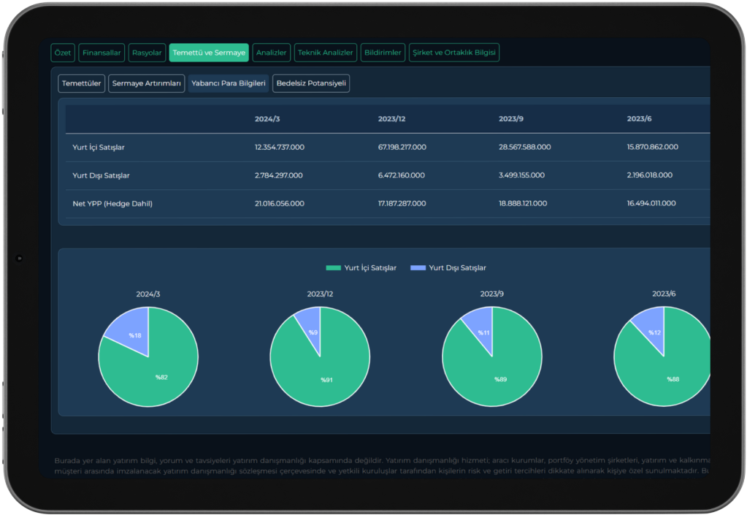Click the 2024/3 column header
This screenshot has height=515, width=747.
(x=268, y=119)
